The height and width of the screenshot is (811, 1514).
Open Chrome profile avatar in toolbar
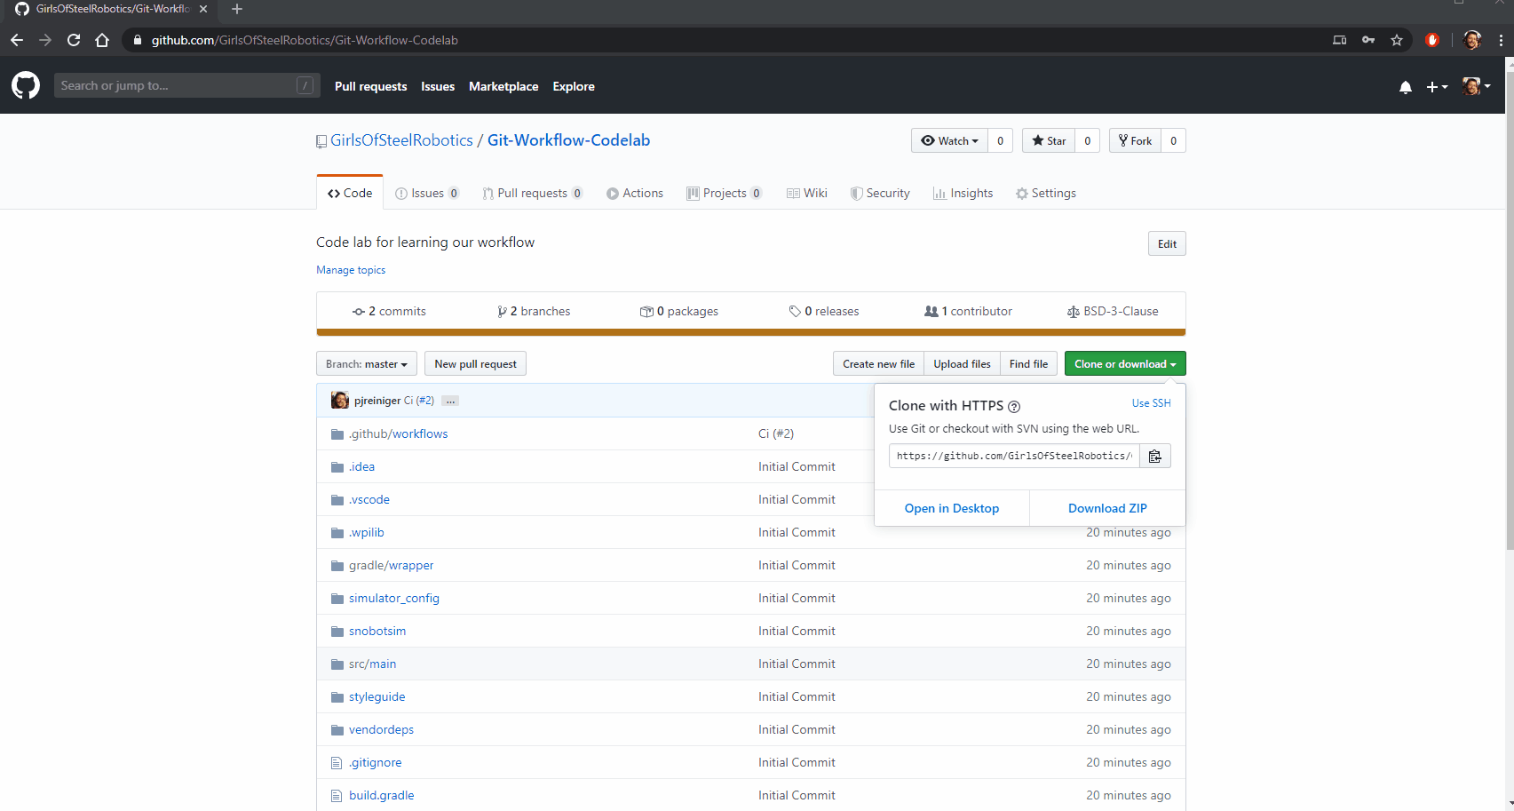point(1472,40)
